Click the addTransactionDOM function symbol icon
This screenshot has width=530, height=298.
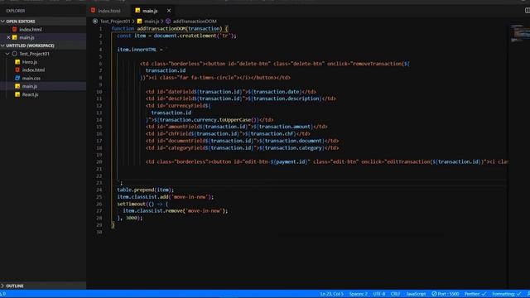(168, 22)
